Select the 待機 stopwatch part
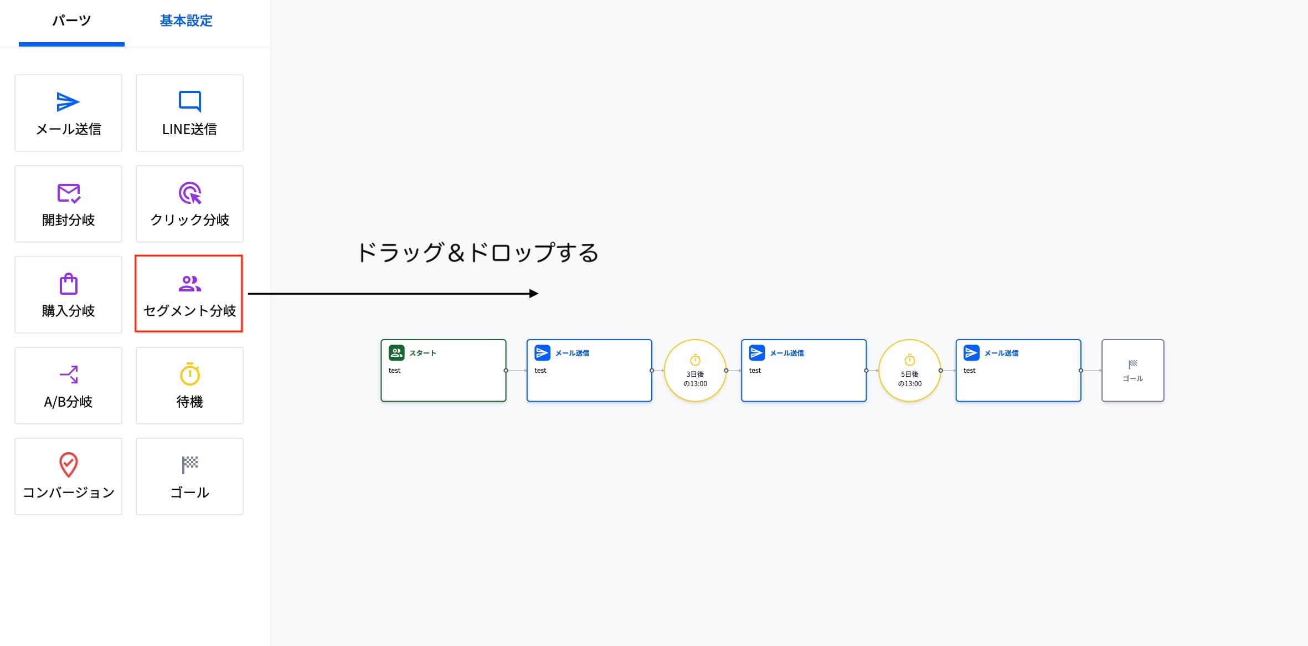Viewport: 1308px width, 646px height. 189,386
